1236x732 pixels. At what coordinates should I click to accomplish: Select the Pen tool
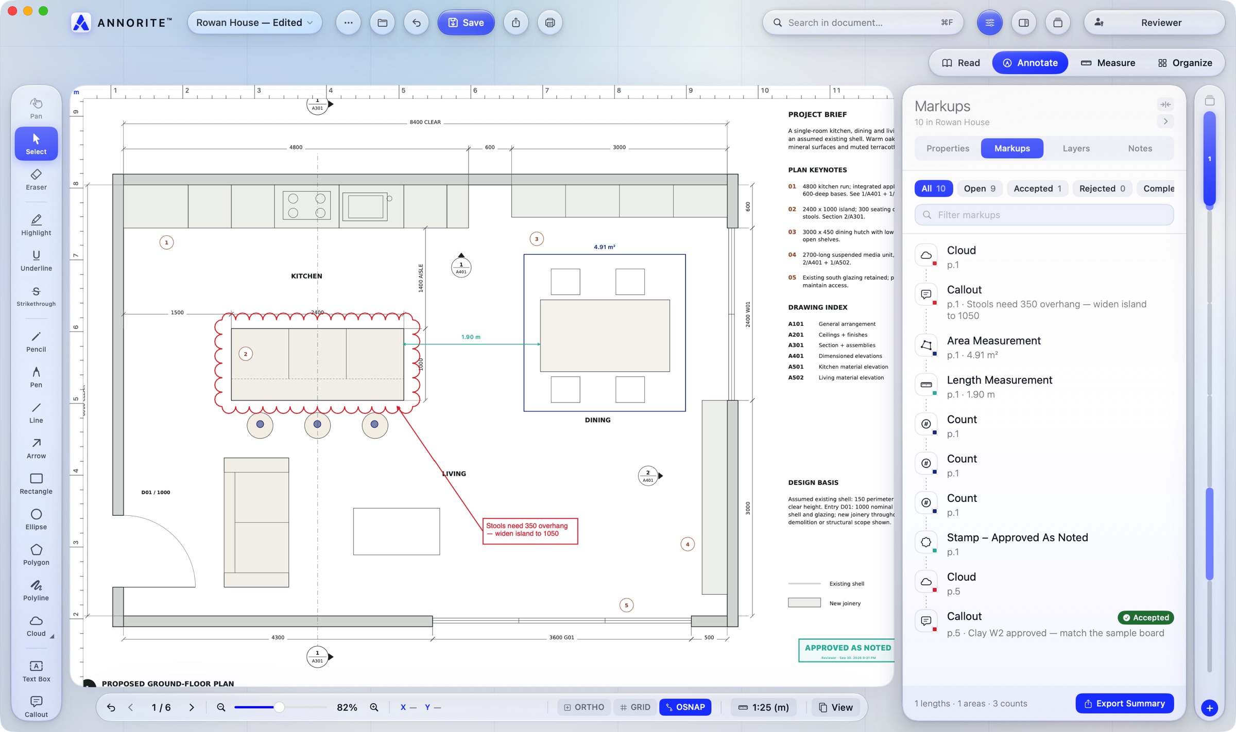pos(36,377)
